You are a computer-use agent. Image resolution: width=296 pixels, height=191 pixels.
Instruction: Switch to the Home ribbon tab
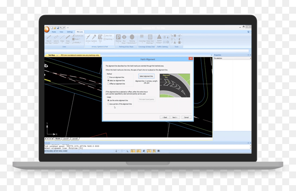tap(54, 32)
